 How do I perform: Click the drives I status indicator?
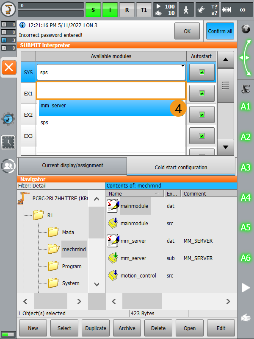tap(110, 10)
